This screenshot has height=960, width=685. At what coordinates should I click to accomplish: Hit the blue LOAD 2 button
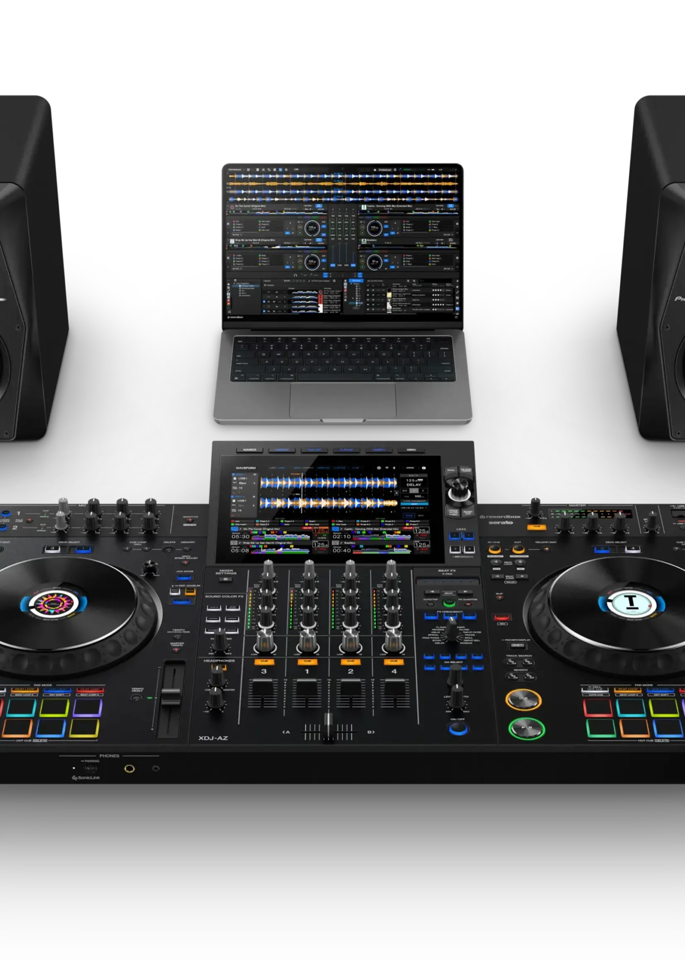tap(469, 536)
